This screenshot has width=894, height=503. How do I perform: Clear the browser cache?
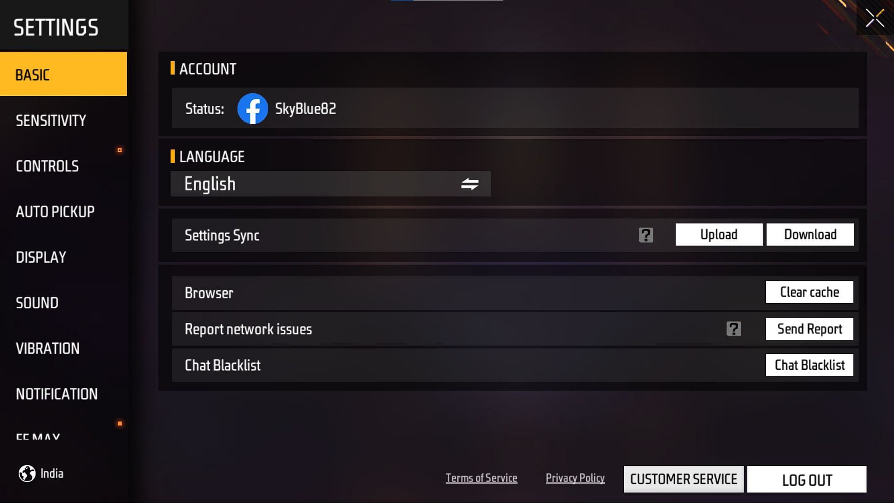point(809,292)
